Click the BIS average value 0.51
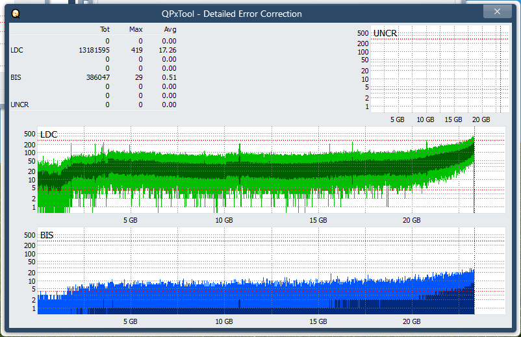Screen dimensions: 521x337 pos(169,77)
